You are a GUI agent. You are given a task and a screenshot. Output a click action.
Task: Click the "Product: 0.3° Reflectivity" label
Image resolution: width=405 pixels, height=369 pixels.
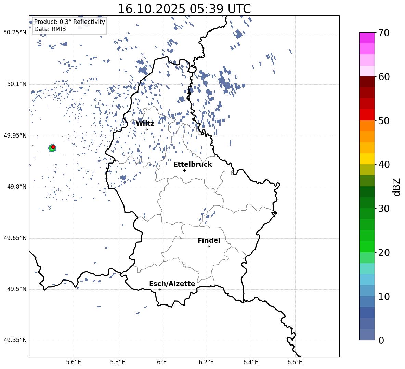coord(69,22)
